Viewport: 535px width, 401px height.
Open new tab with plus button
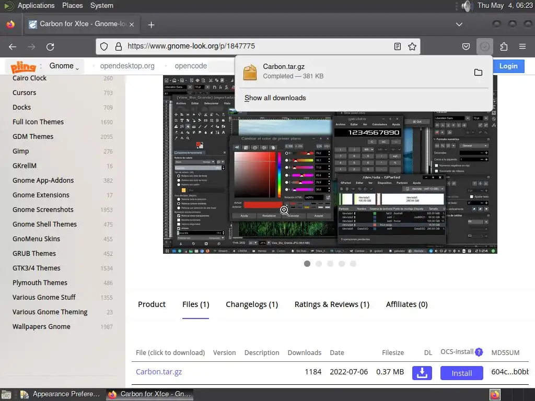[151, 25]
